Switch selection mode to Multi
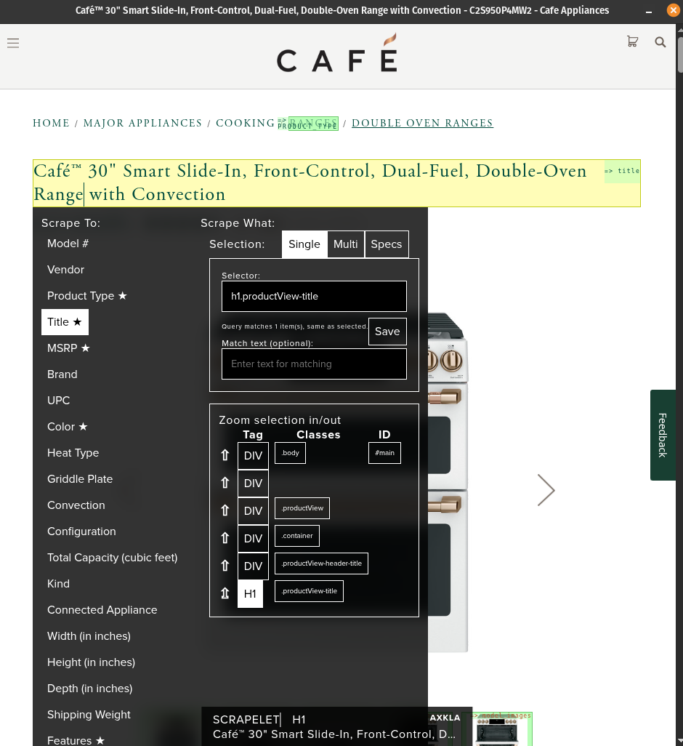This screenshot has width=683, height=746. 345,244
